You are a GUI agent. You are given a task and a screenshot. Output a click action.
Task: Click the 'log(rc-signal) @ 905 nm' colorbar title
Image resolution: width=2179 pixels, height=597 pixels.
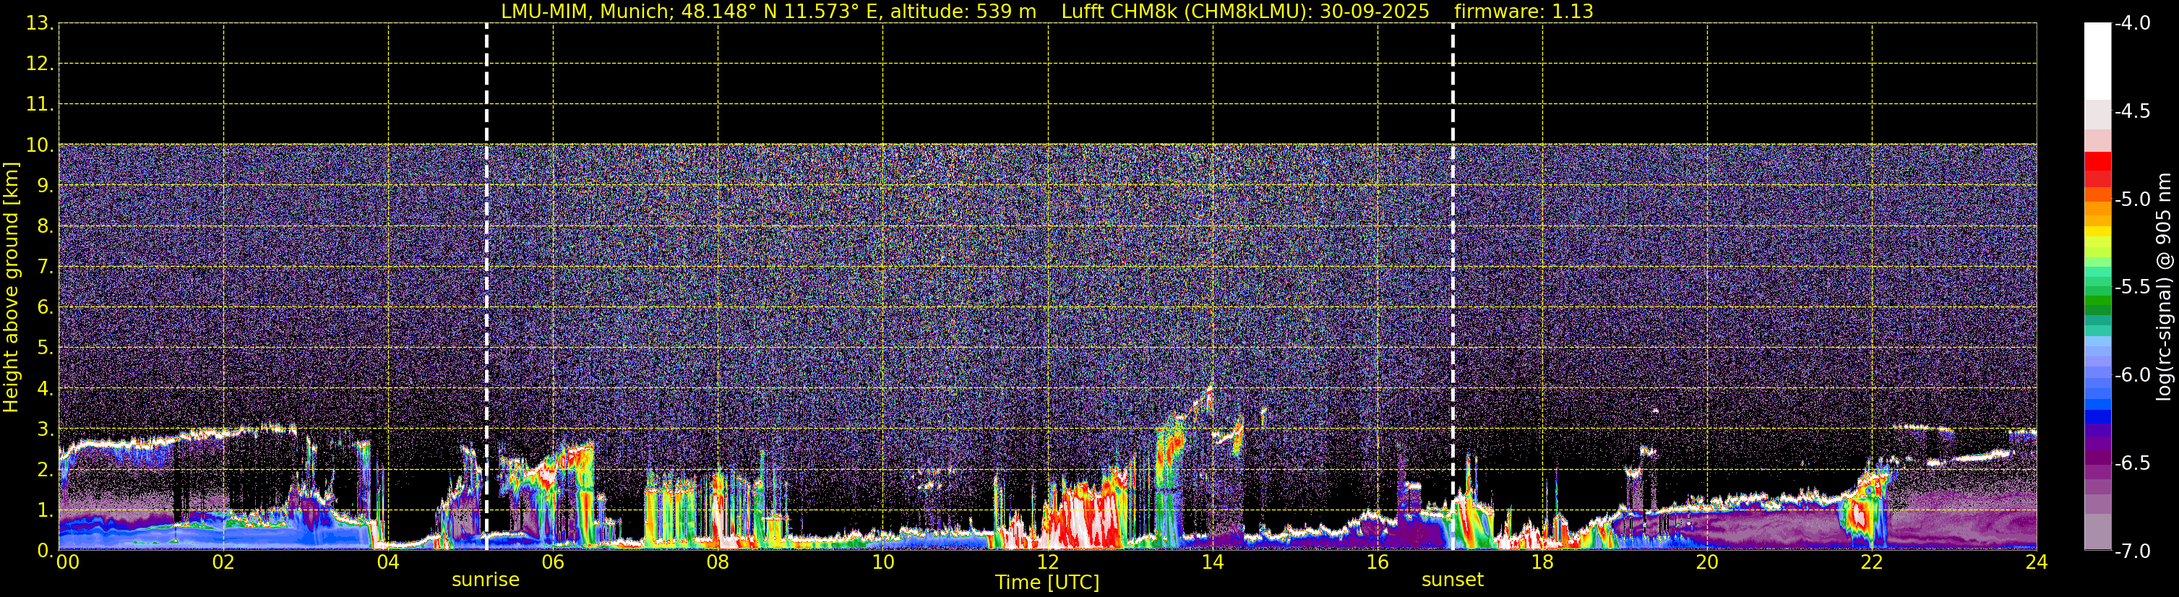[x=2163, y=287]
